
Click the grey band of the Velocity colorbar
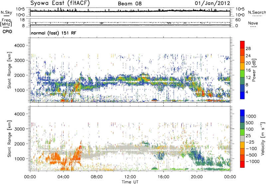tap(242, 138)
